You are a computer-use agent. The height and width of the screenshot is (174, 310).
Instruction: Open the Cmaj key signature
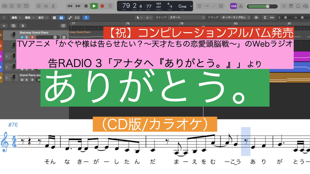[x=182, y=6]
